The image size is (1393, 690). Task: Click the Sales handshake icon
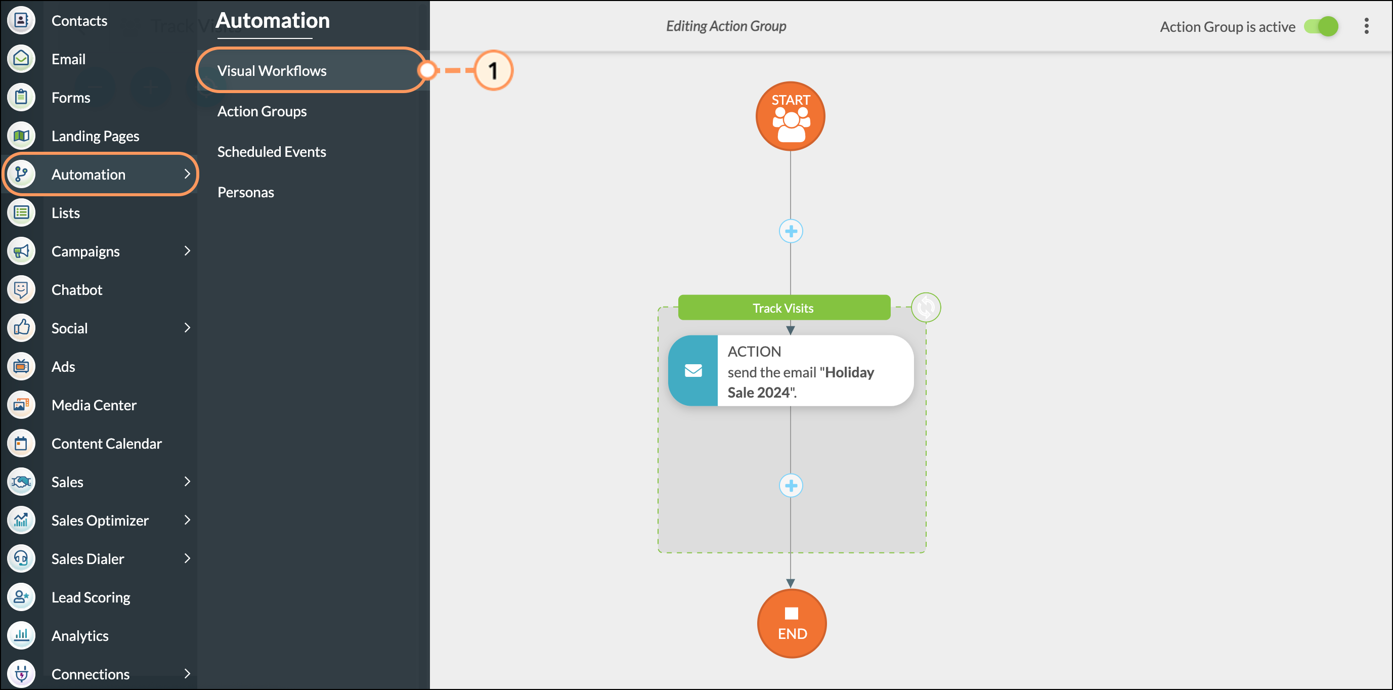tap(21, 482)
